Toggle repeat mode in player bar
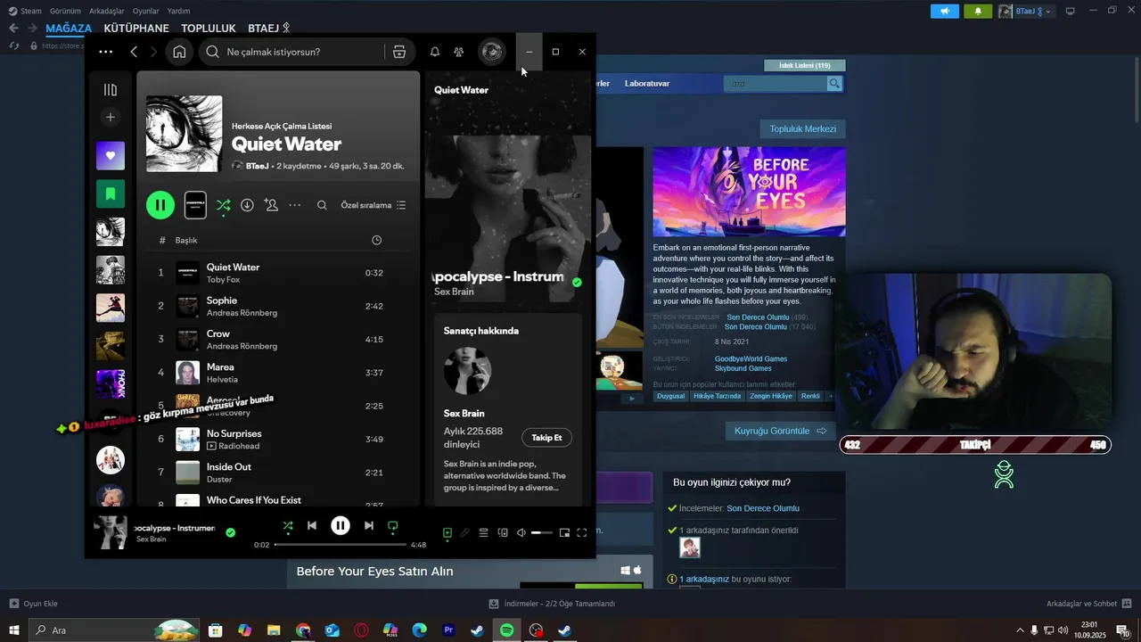1141x642 pixels. [x=393, y=526]
